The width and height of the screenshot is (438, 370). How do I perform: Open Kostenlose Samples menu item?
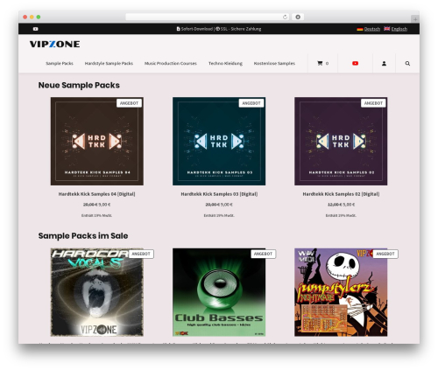(x=274, y=63)
